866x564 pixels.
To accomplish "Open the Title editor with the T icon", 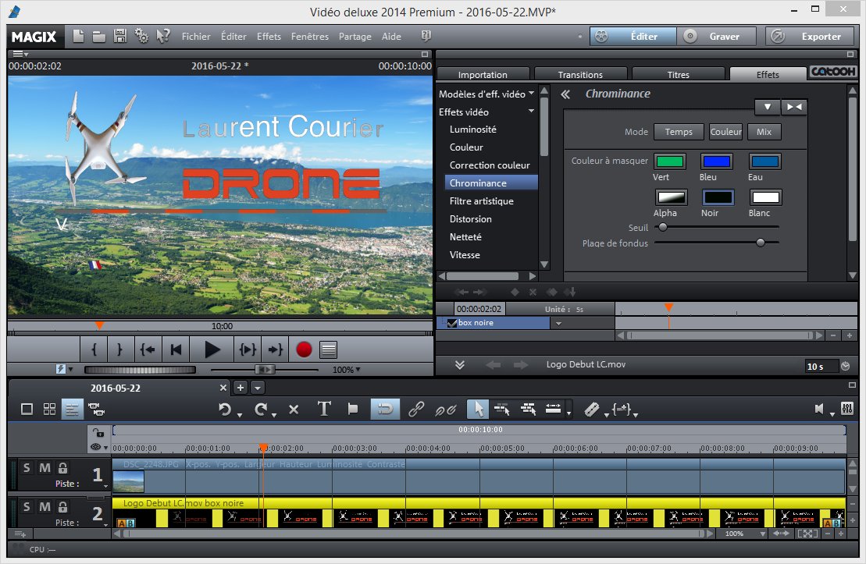I will point(324,409).
